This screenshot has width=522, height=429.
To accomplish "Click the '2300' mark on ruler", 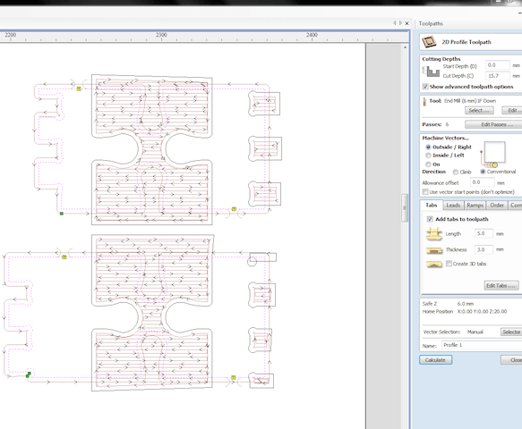I will (x=161, y=35).
